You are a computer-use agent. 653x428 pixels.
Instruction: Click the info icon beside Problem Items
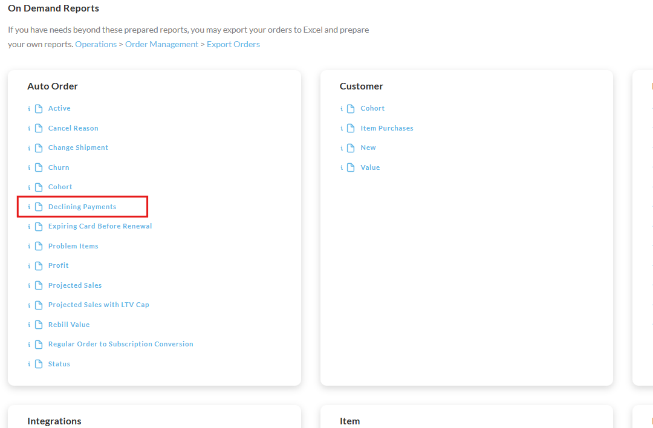tap(29, 247)
